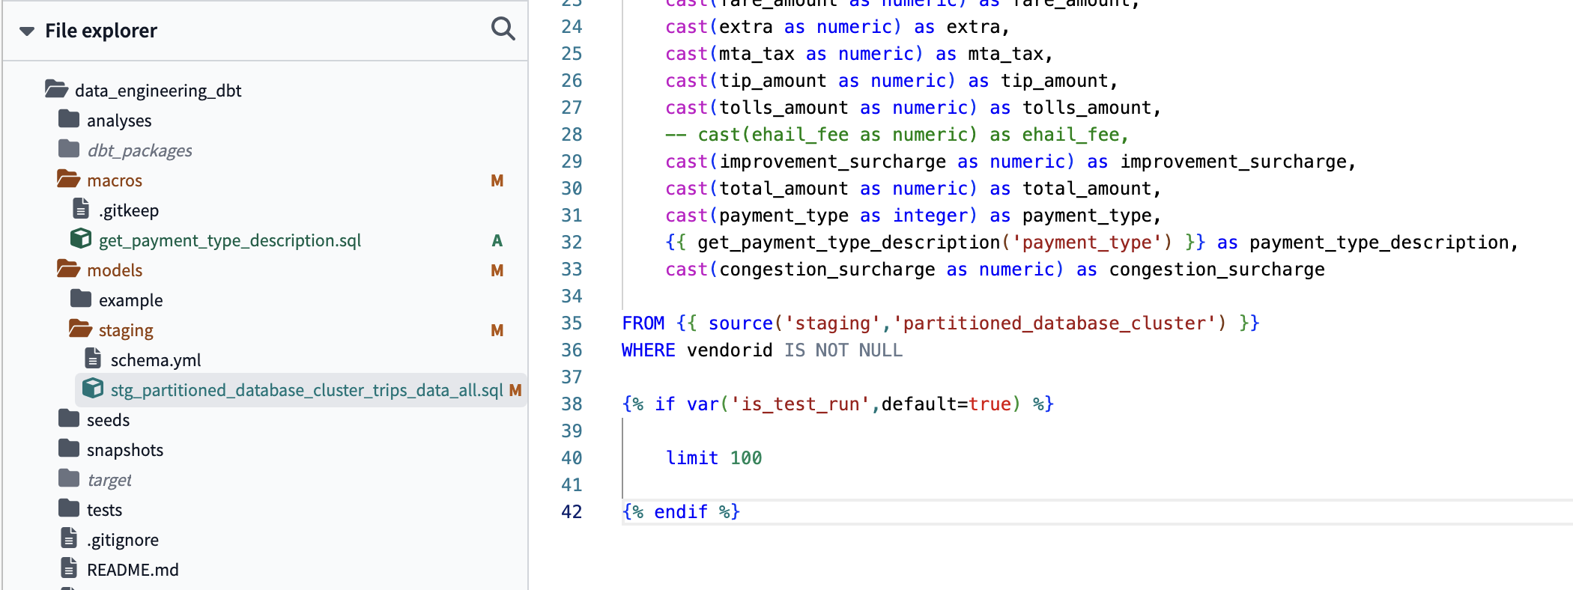Image resolution: width=1573 pixels, height=590 pixels.
Task: Click line number 42 in the gutter
Action: (572, 511)
